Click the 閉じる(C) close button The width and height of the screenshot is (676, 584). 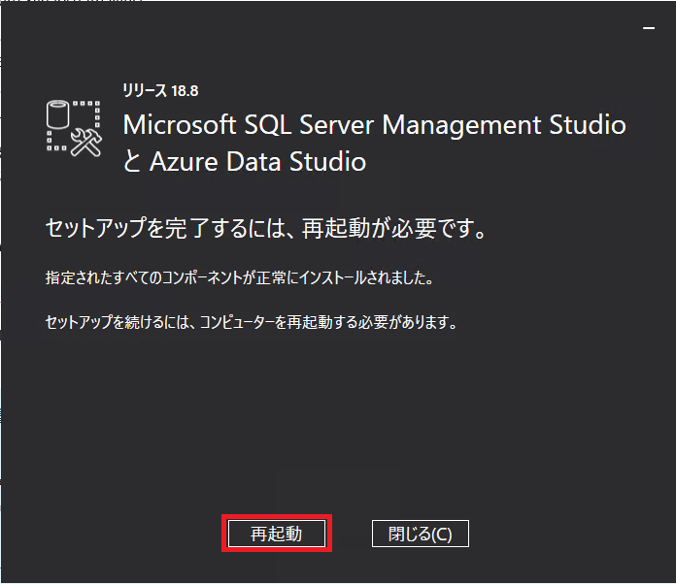pyautogui.click(x=421, y=534)
